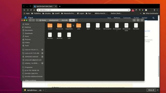Open GoWifi bookmarks folder
Viewport: 166px width, 93px height.
click(x=56, y=13)
